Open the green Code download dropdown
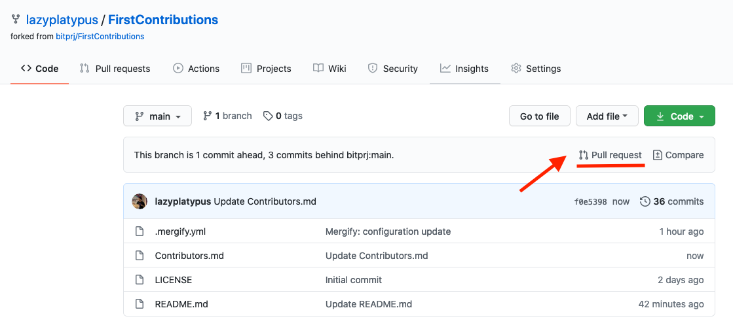 pos(680,116)
